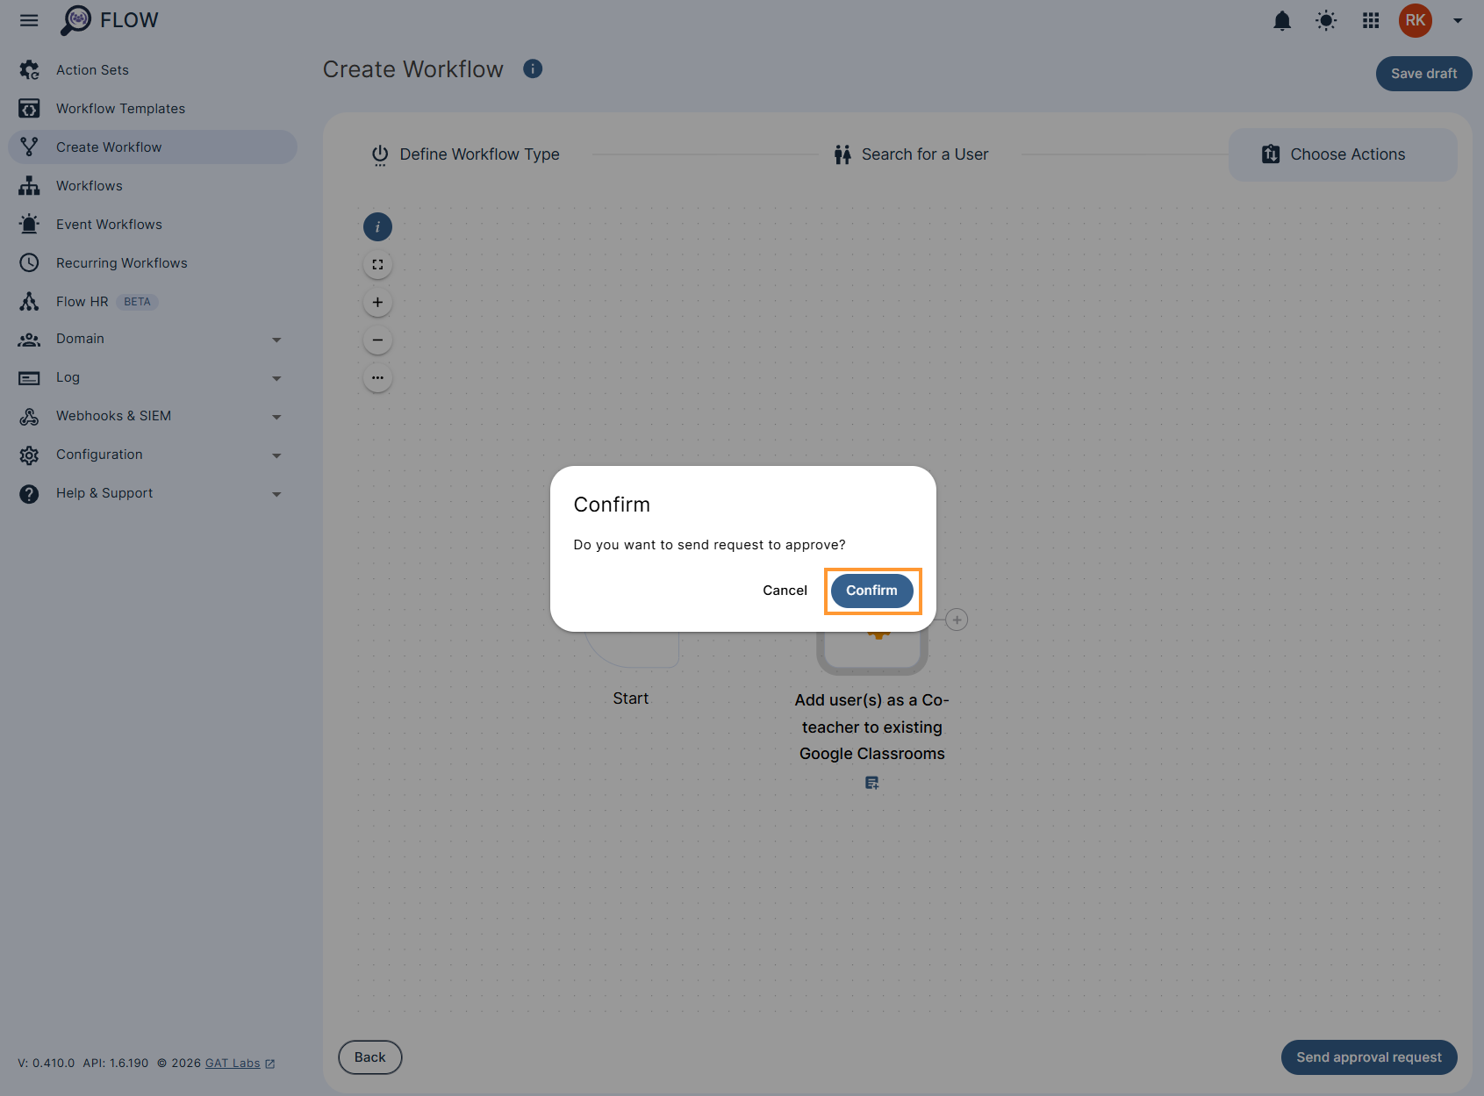Image resolution: width=1484 pixels, height=1096 pixels.
Task: Toggle the light/dark theme
Action: click(1326, 20)
